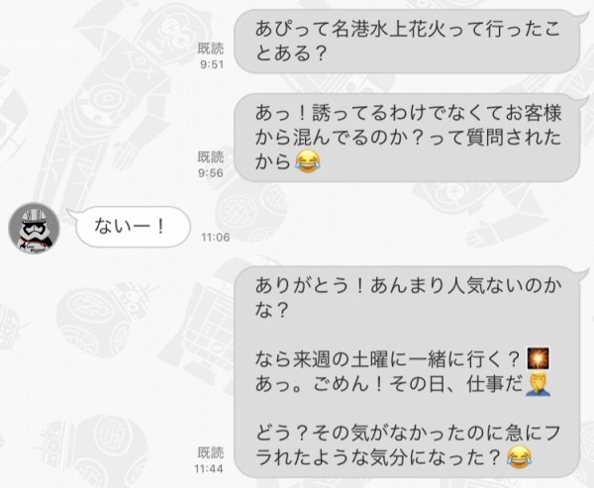Click the 既読 label above 9:56
This screenshot has width=594, height=488.
click(x=211, y=156)
